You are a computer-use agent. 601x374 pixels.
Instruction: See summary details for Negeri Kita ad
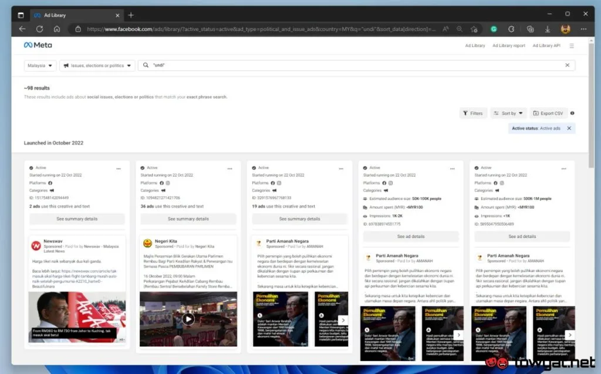188,219
